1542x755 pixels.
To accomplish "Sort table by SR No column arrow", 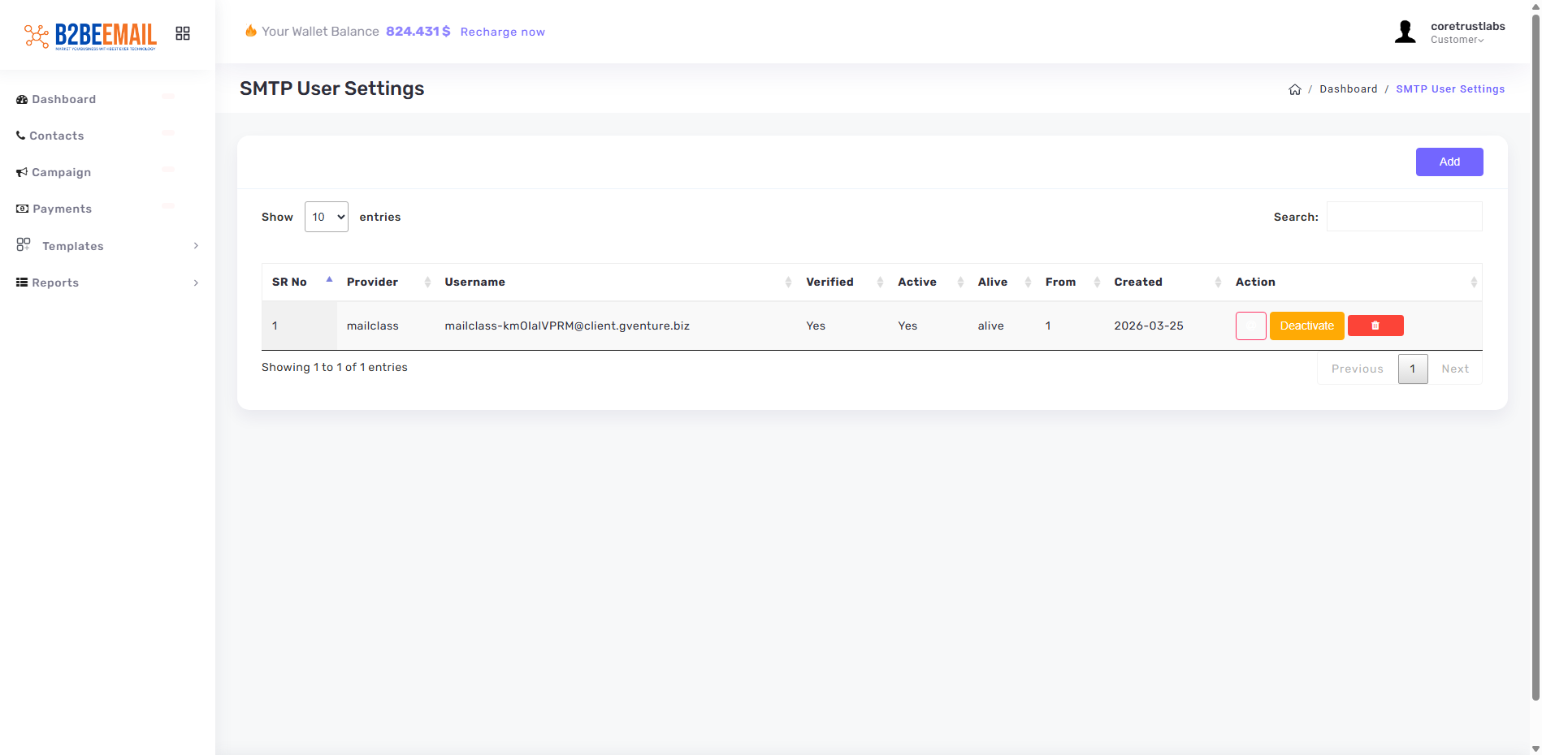I will click(329, 281).
